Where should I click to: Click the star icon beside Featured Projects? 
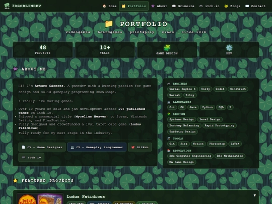[x=15, y=181]
